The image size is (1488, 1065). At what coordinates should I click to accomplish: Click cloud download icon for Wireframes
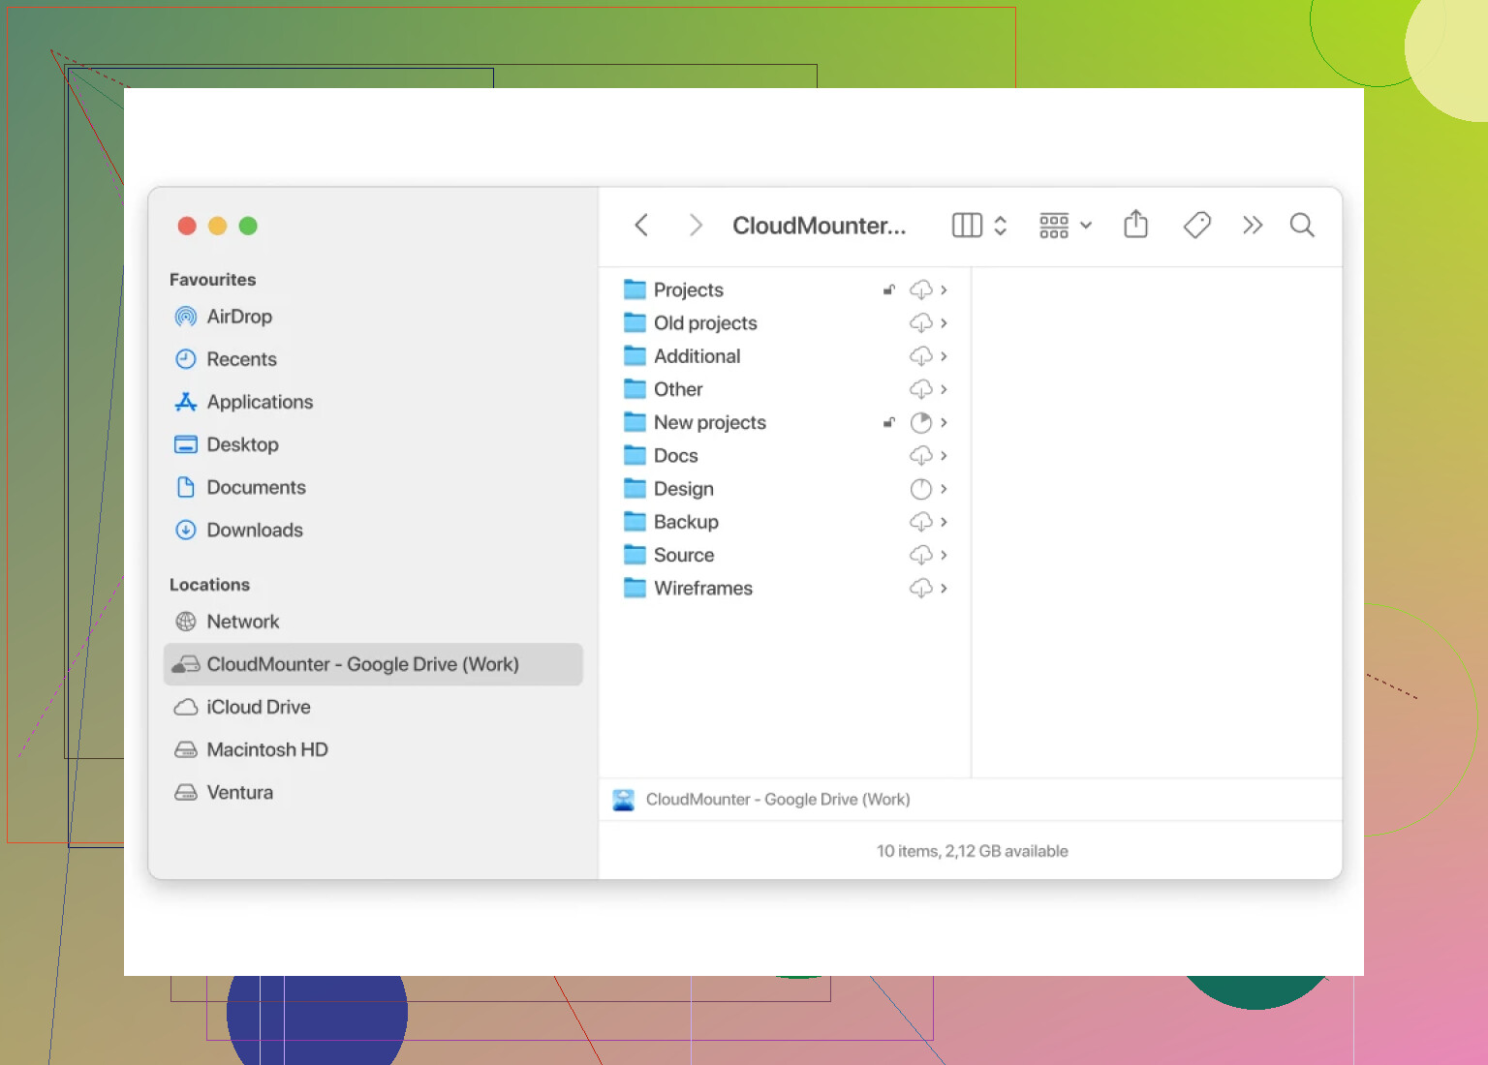pos(920,588)
